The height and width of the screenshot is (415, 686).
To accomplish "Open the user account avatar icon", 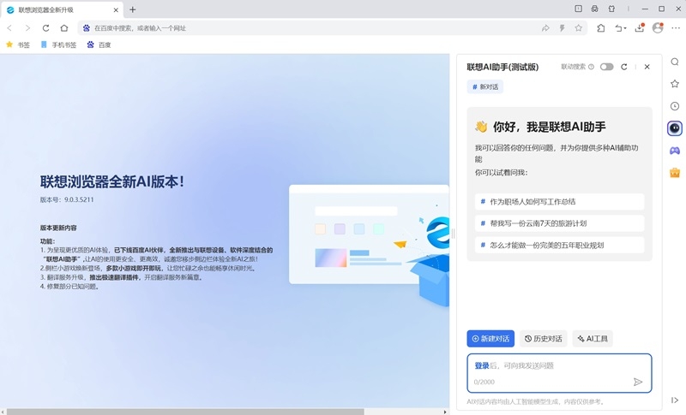I will tap(658, 28).
